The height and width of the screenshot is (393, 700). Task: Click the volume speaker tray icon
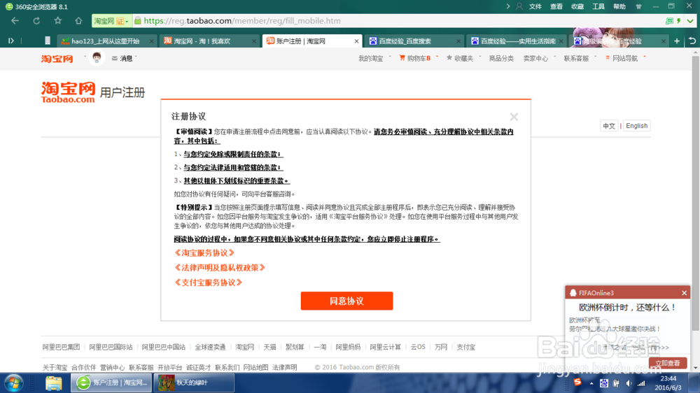(629, 383)
